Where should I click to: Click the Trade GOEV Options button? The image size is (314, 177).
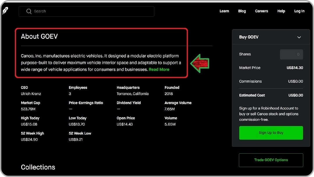pos(271,160)
